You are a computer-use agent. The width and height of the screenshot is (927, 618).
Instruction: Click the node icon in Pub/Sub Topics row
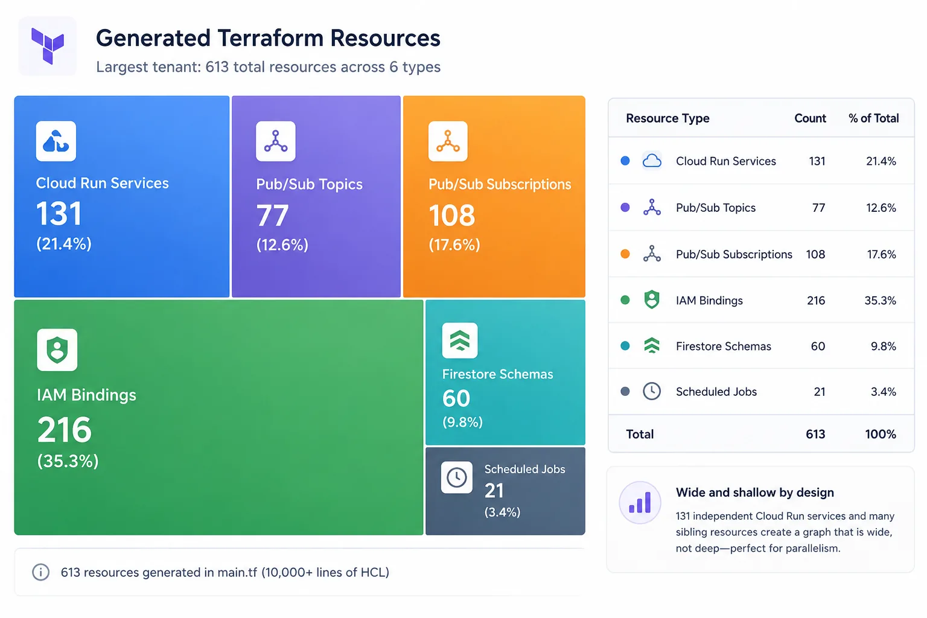(652, 207)
